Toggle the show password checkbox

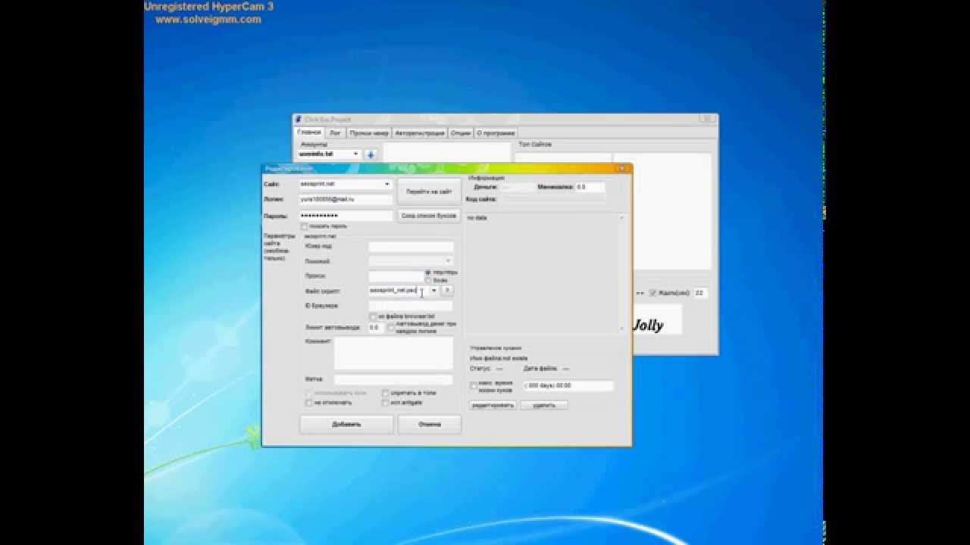[x=305, y=226]
